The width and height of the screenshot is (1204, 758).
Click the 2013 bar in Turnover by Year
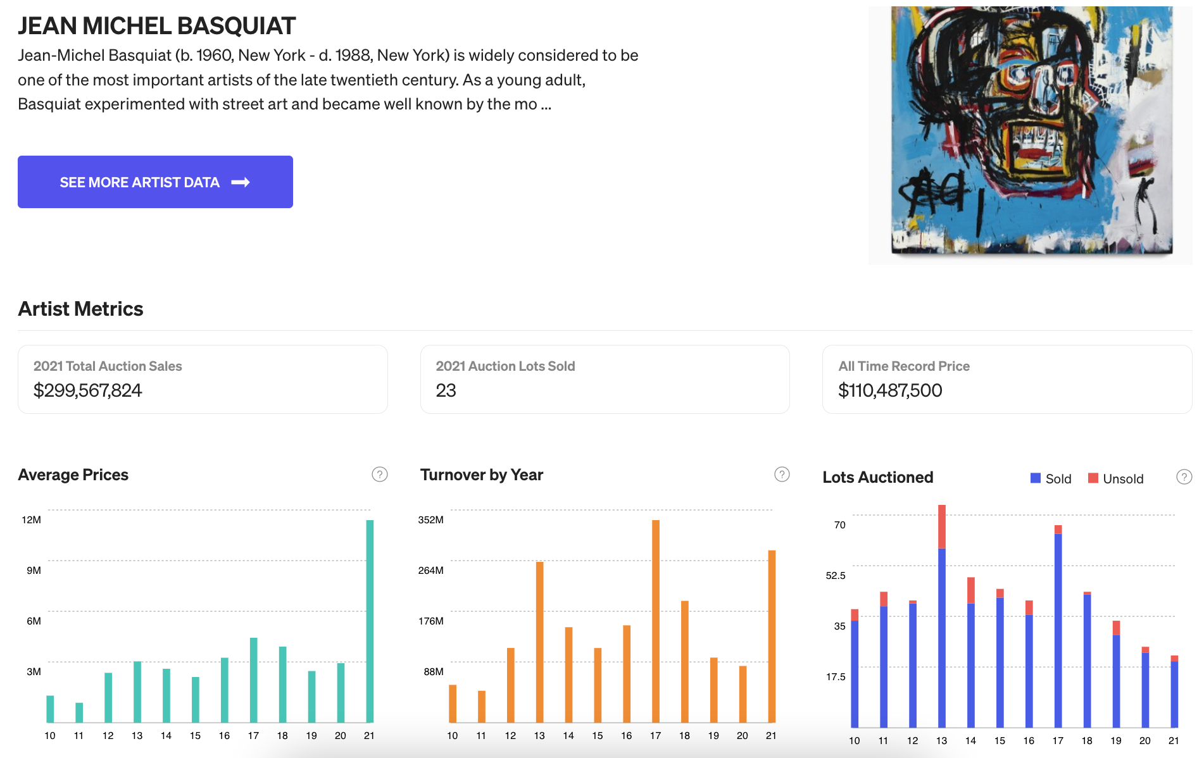click(x=539, y=642)
